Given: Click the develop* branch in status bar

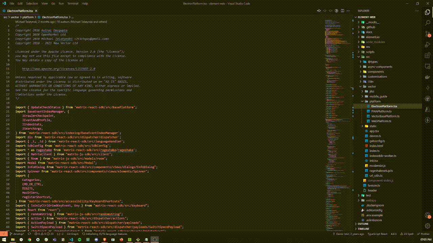Looking at the screenshot, I should (17, 234).
